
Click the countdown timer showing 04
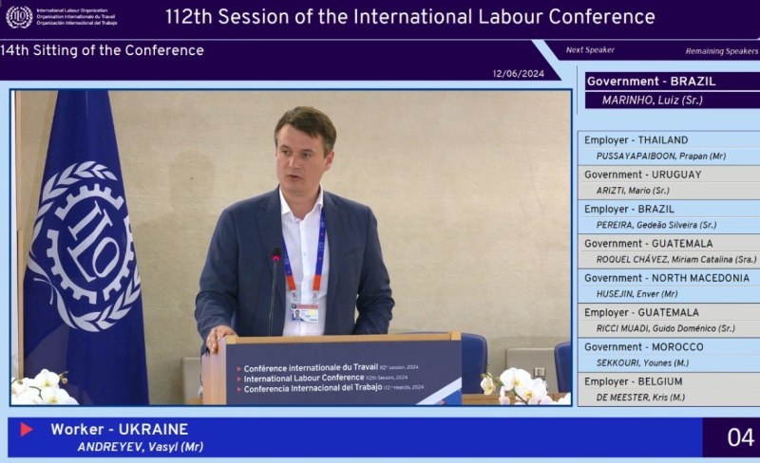coord(740,437)
